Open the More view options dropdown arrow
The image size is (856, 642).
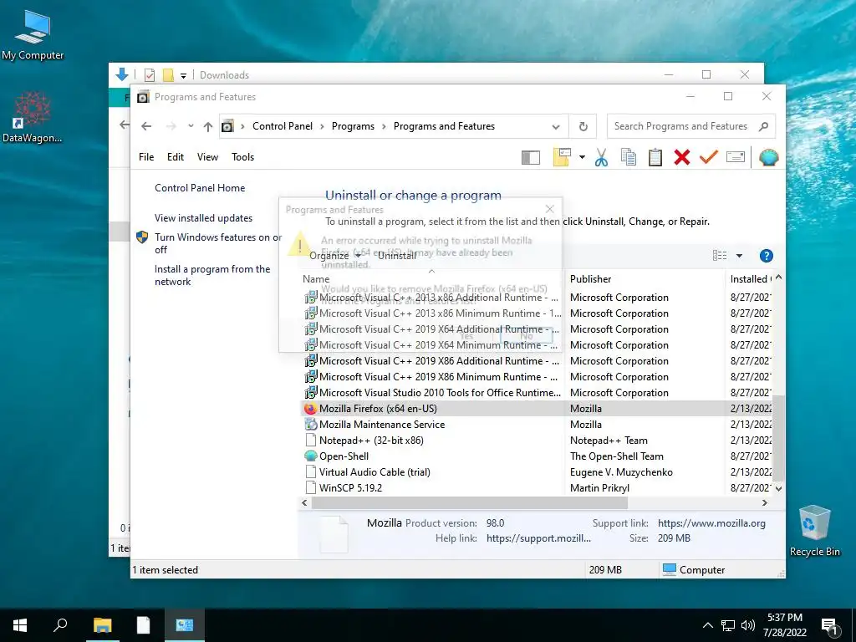739,256
